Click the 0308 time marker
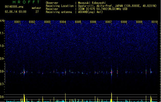 [124, 22]
